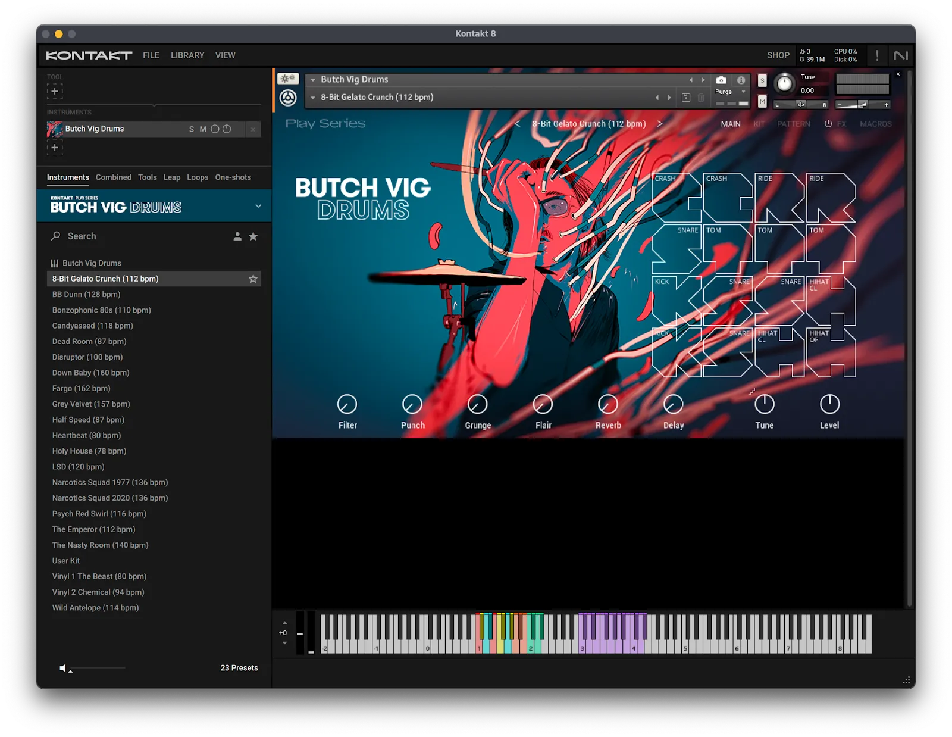This screenshot has height=737, width=952.
Task: Toggle the FX power button
Action: click(828, 124)
